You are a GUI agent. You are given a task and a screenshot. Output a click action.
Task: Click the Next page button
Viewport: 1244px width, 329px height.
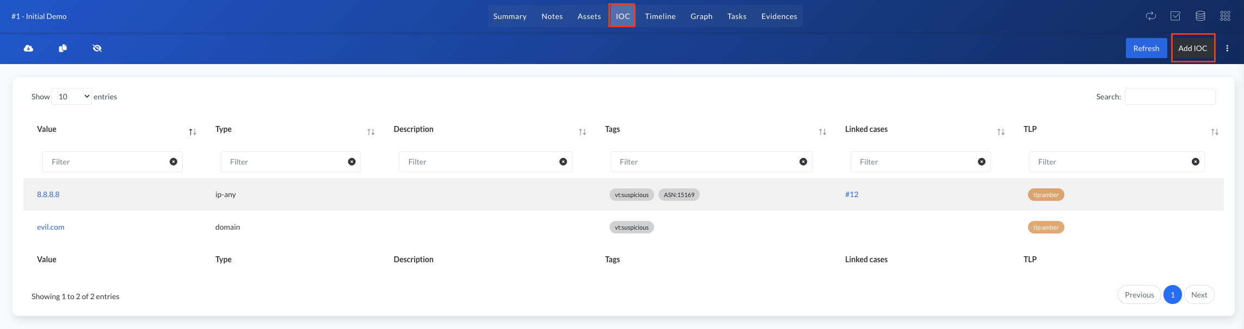1199,295
